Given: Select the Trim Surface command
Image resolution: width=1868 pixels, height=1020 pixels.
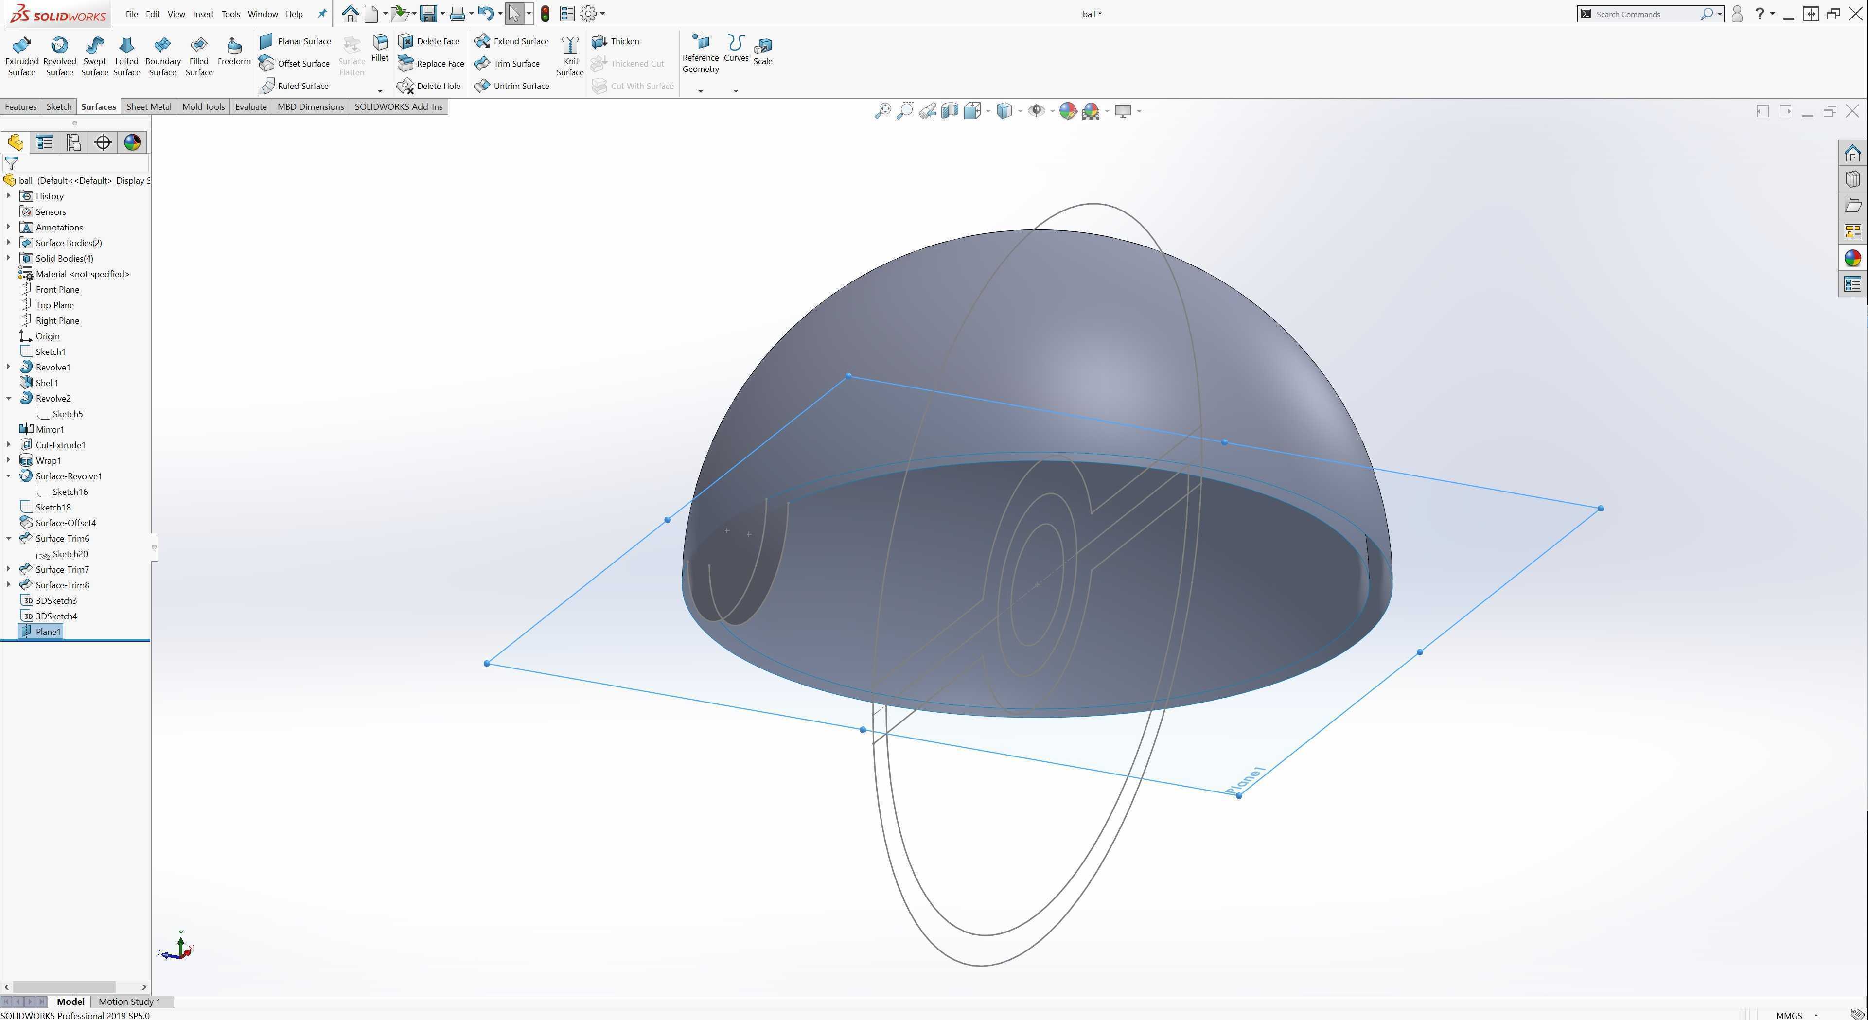Looking at the screenshot, I should (x=507, y=64).
